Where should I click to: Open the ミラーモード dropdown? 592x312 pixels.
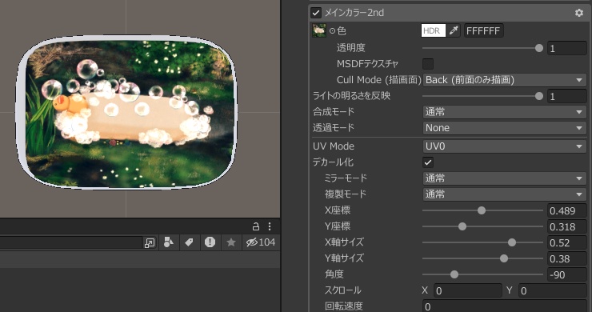(x=505, y=178)
